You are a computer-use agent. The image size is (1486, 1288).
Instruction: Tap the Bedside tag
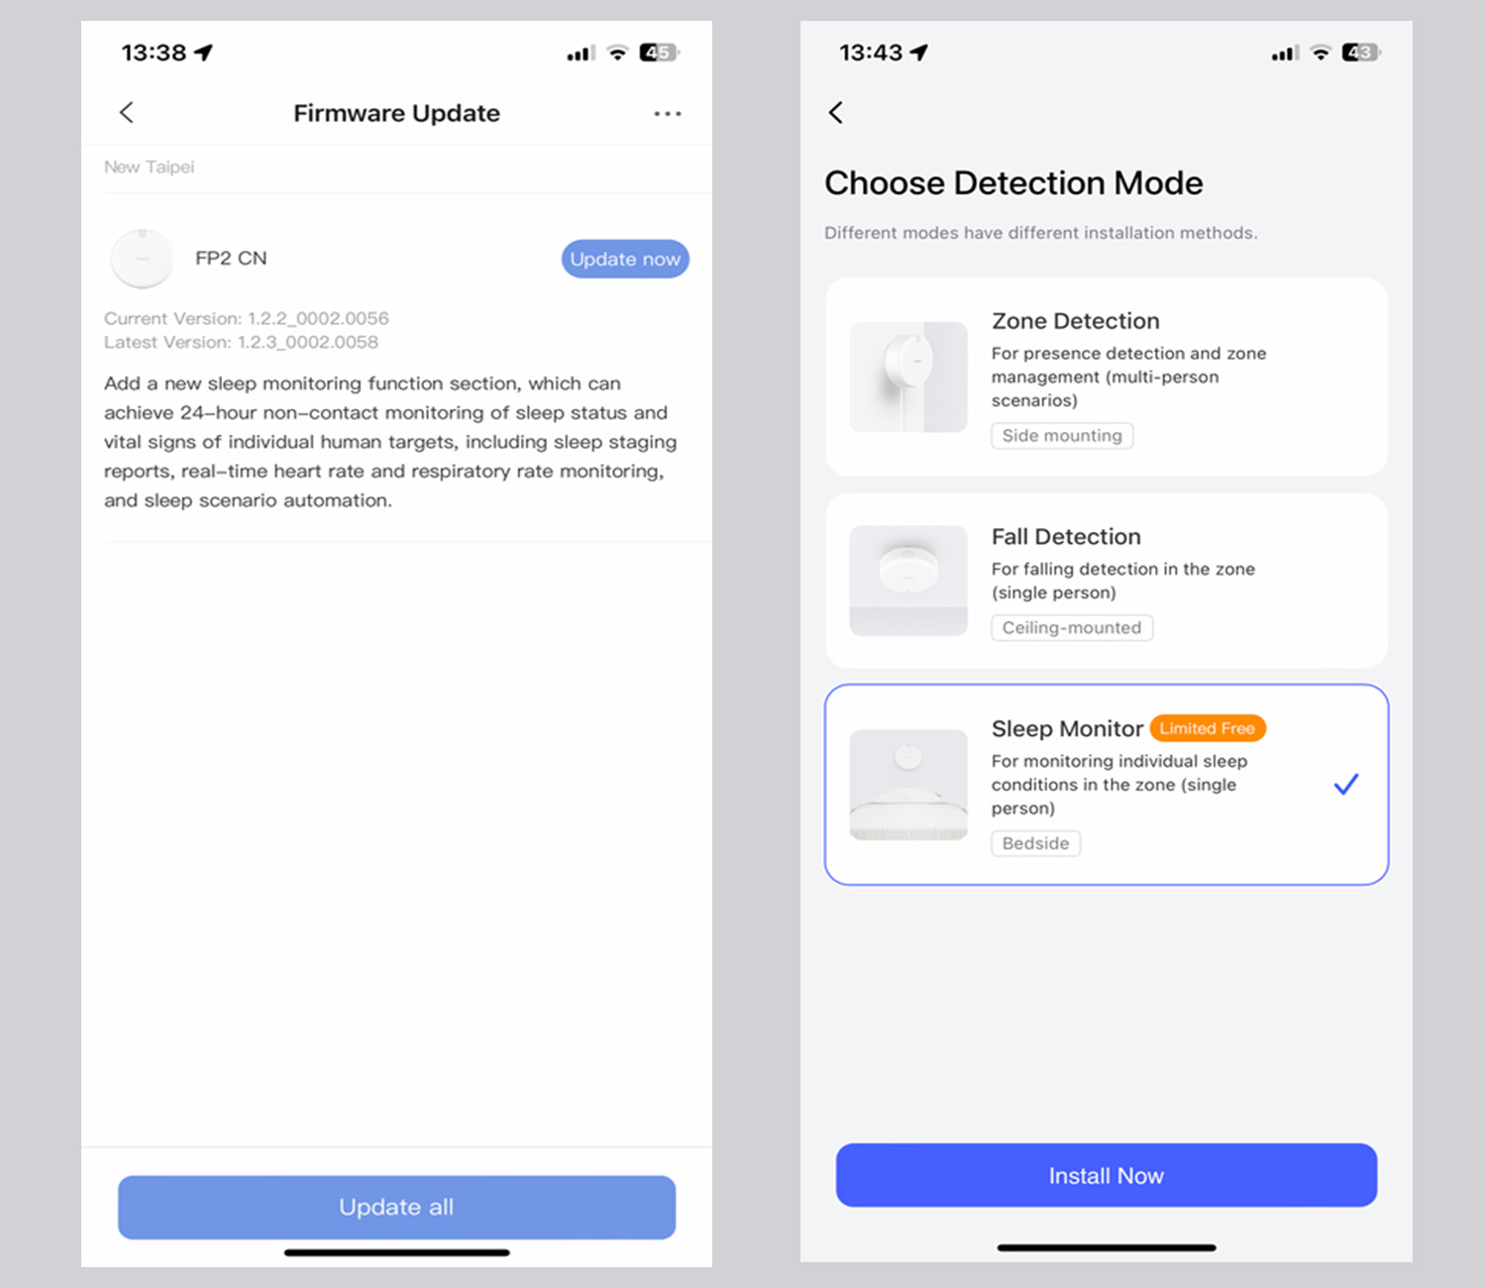[1035, 843]
